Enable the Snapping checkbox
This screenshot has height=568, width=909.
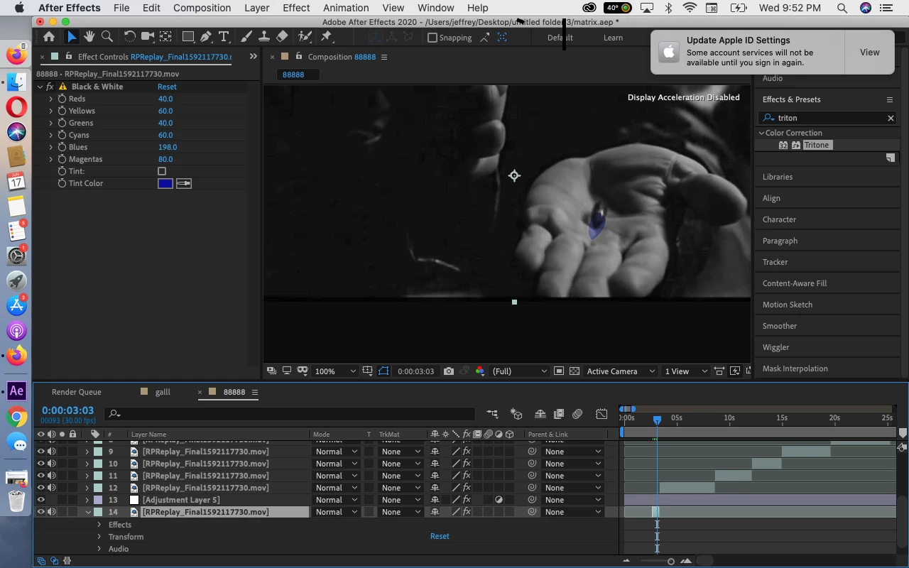click(432, 38)
